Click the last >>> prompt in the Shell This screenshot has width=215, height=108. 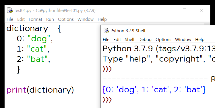pos(107,100)
